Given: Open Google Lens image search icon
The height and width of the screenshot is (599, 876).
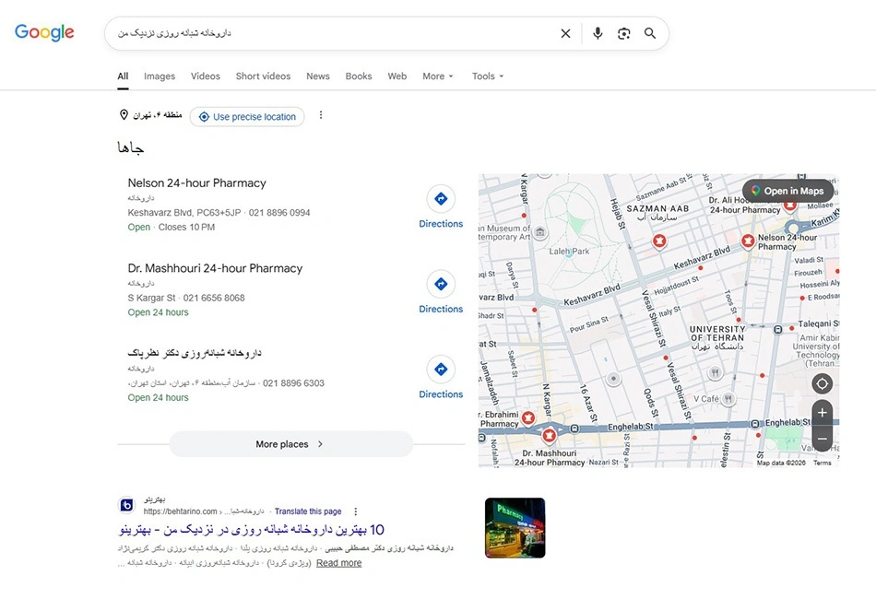Looking at the screenshot, I should point(623,33).
